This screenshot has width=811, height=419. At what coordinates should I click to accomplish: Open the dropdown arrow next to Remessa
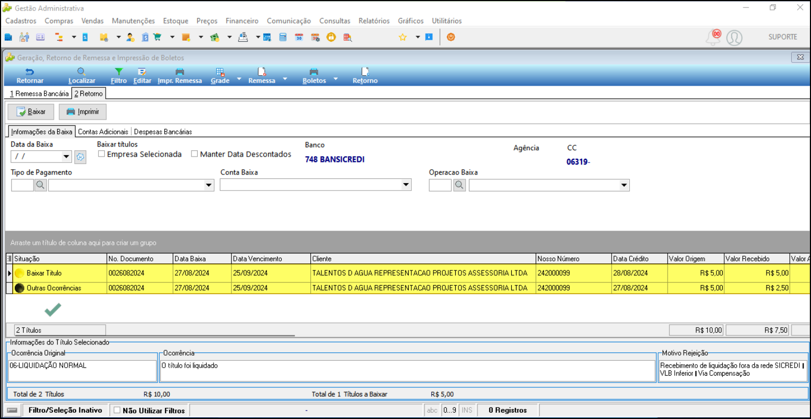285,79
